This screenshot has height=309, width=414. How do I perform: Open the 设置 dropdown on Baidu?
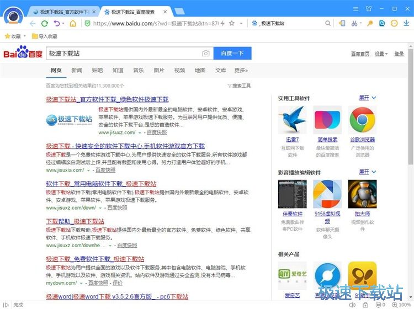[381, 54]
